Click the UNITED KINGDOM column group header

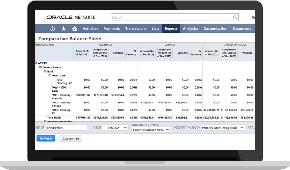tap(234, 45)
